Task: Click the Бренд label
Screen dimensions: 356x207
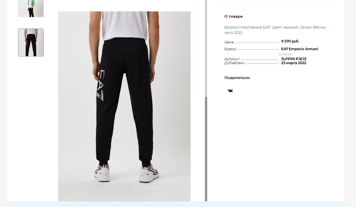Action: [230, 49]
